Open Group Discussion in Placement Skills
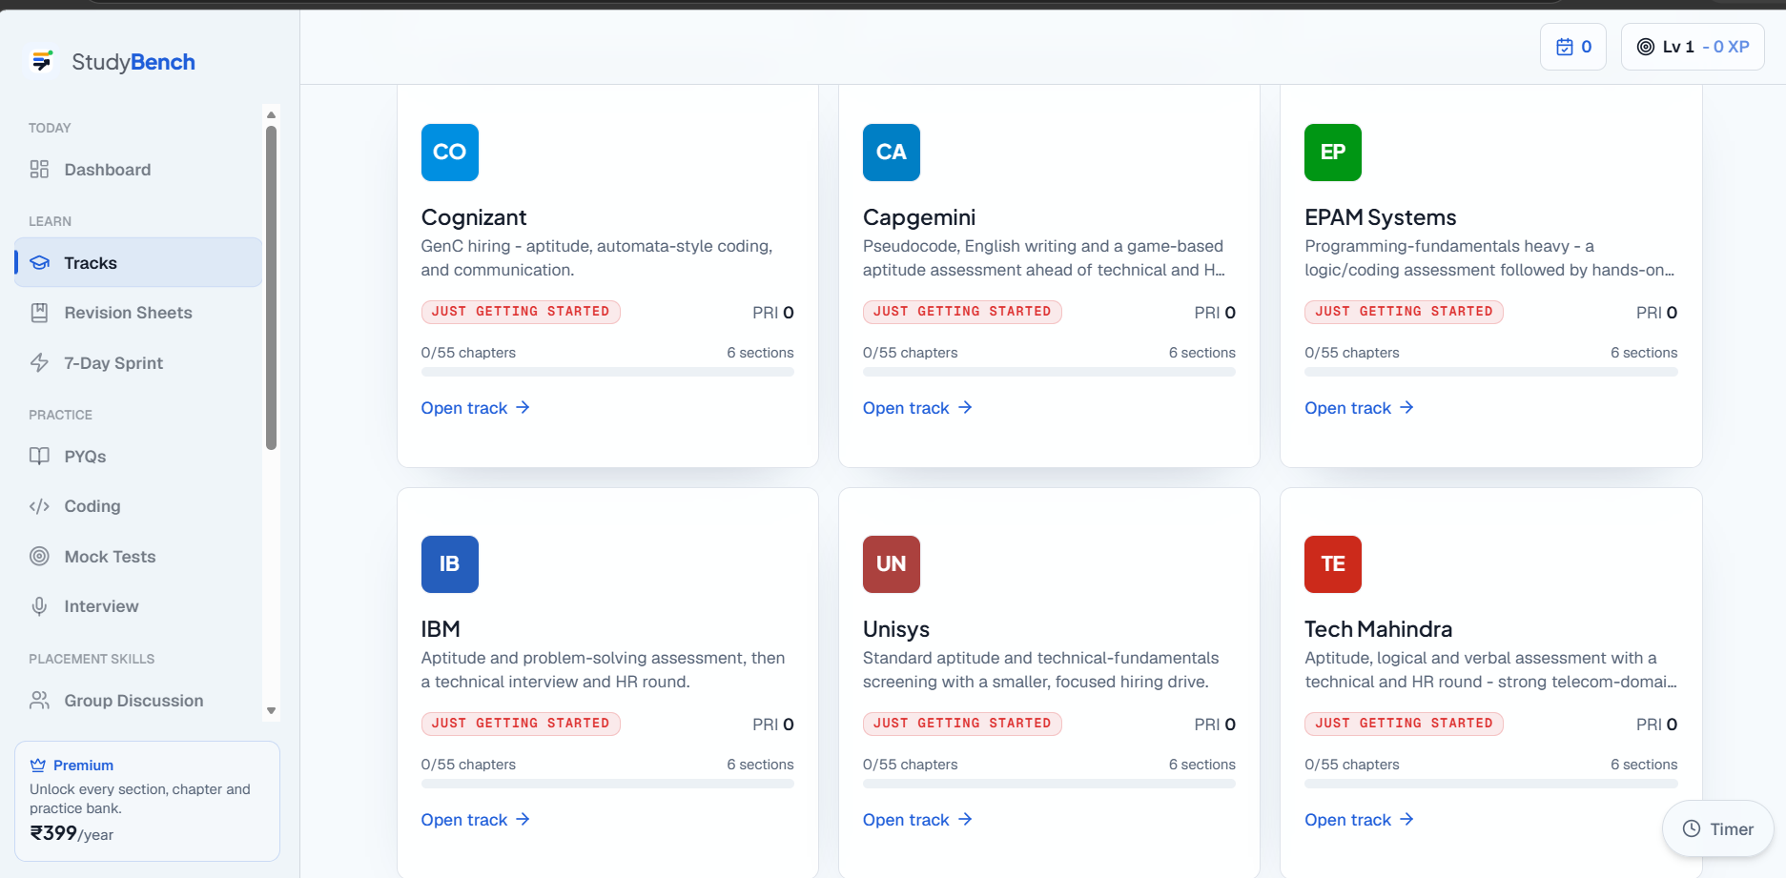 138,701
